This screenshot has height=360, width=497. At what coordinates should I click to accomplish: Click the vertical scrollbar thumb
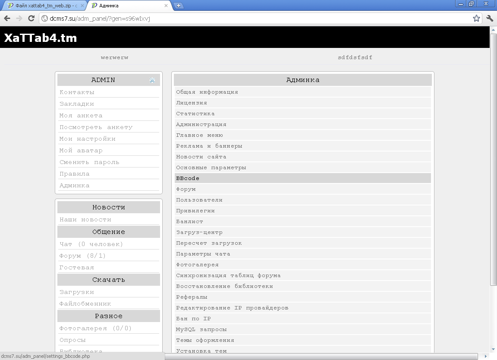coord(493,159)
